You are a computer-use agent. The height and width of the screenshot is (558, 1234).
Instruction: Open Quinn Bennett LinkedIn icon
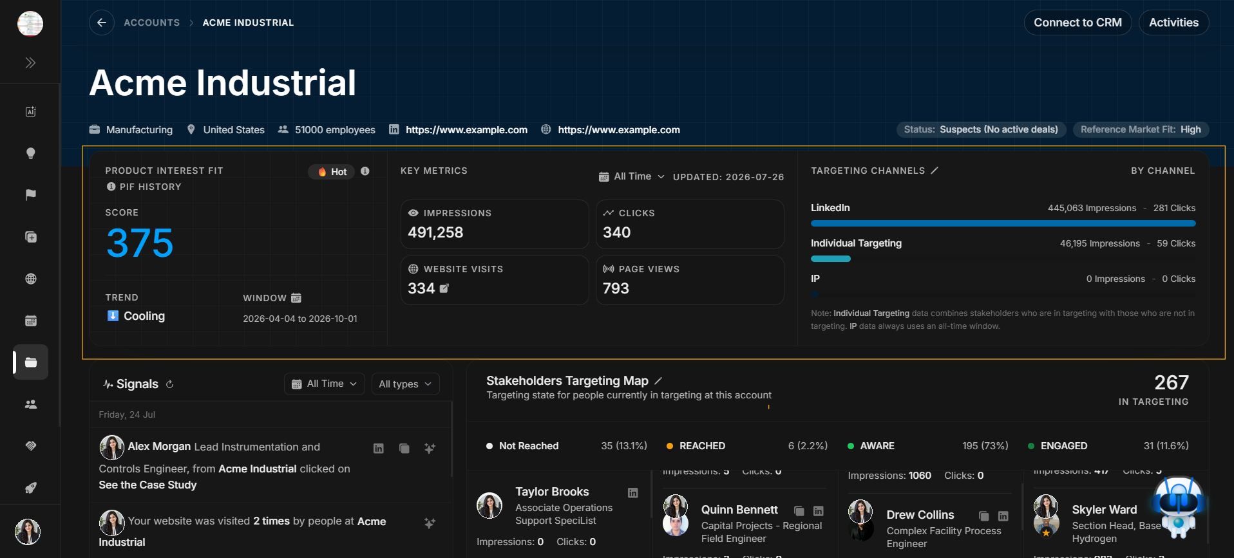click(819, 511)
